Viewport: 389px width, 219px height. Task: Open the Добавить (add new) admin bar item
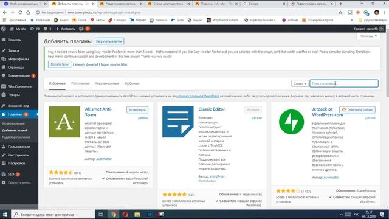[65, 29]
